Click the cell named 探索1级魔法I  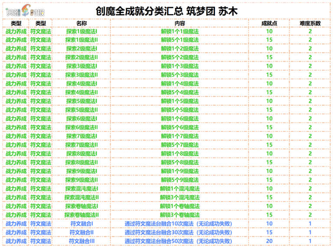click(81, 31)
